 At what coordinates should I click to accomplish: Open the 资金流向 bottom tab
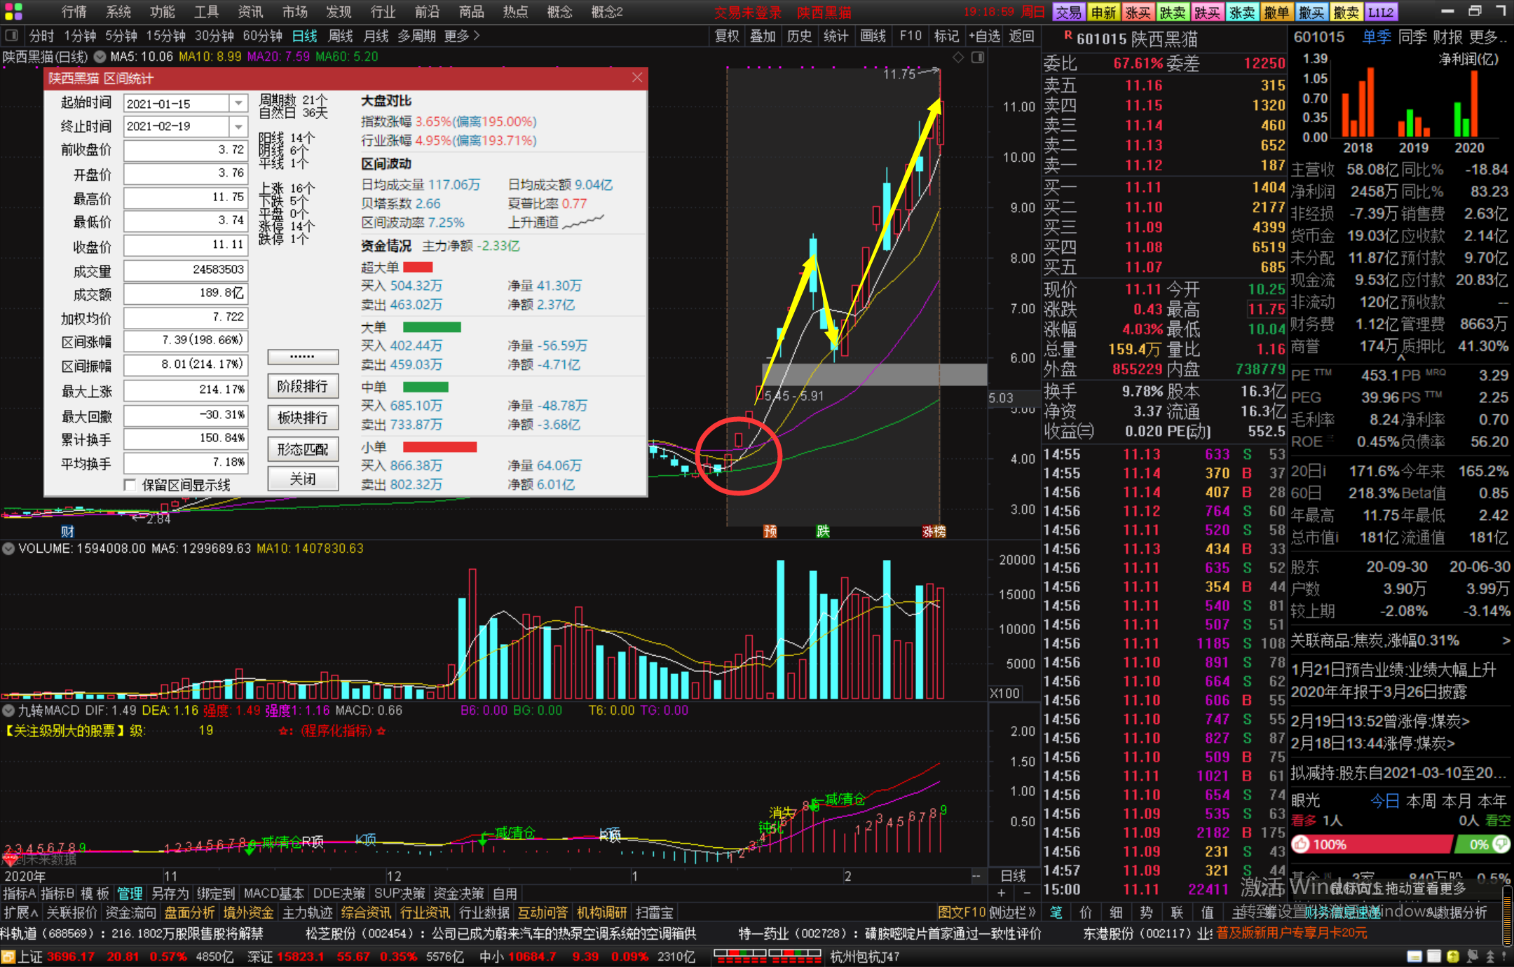130,912
